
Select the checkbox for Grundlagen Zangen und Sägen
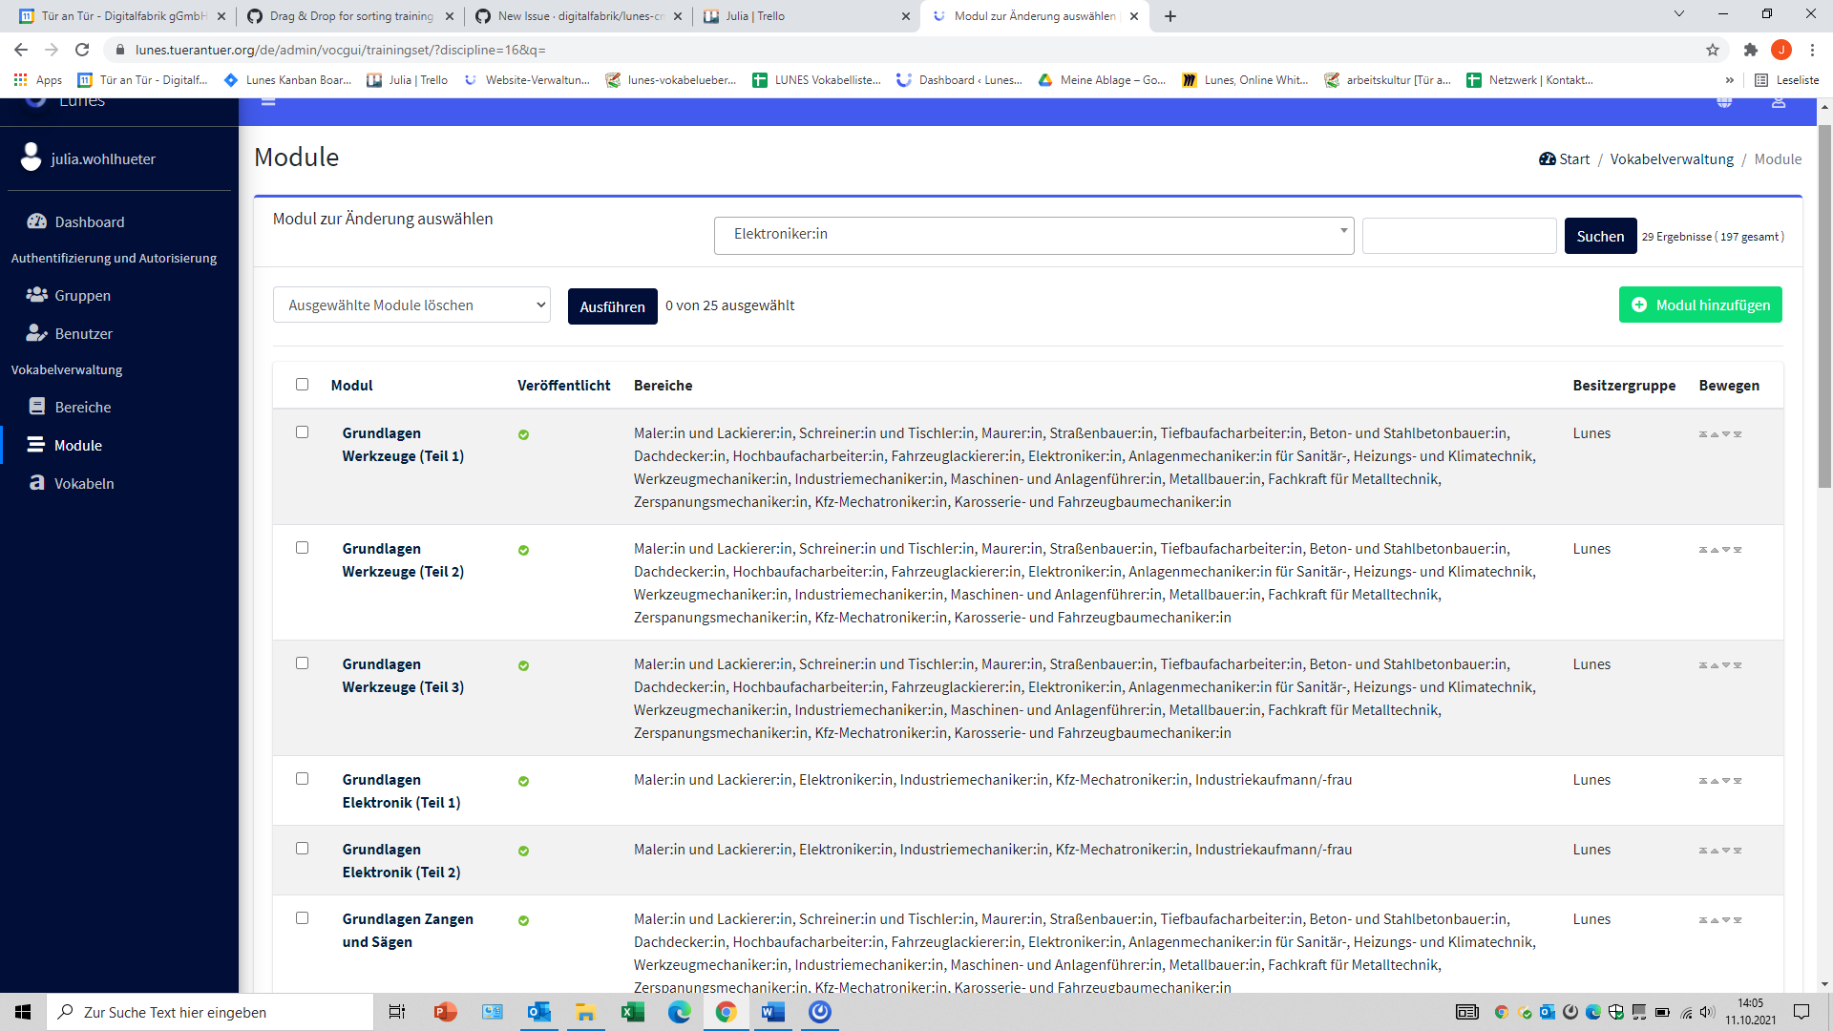(x=303, y=917)
